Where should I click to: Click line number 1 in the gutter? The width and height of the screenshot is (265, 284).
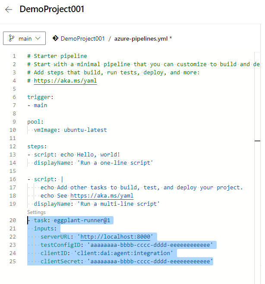point(14,56)
